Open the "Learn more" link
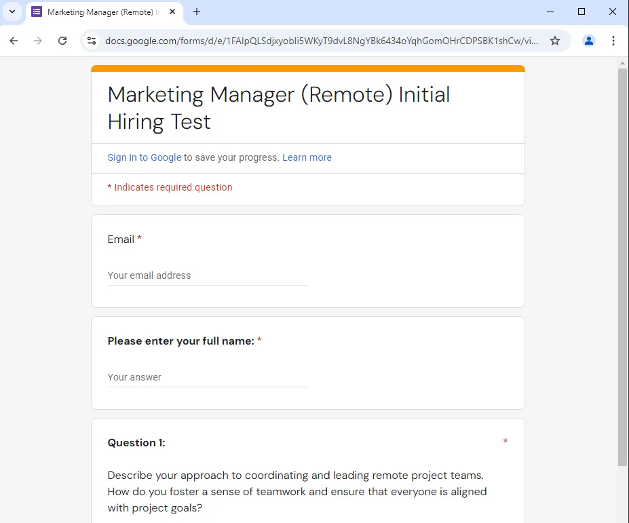 307,157
